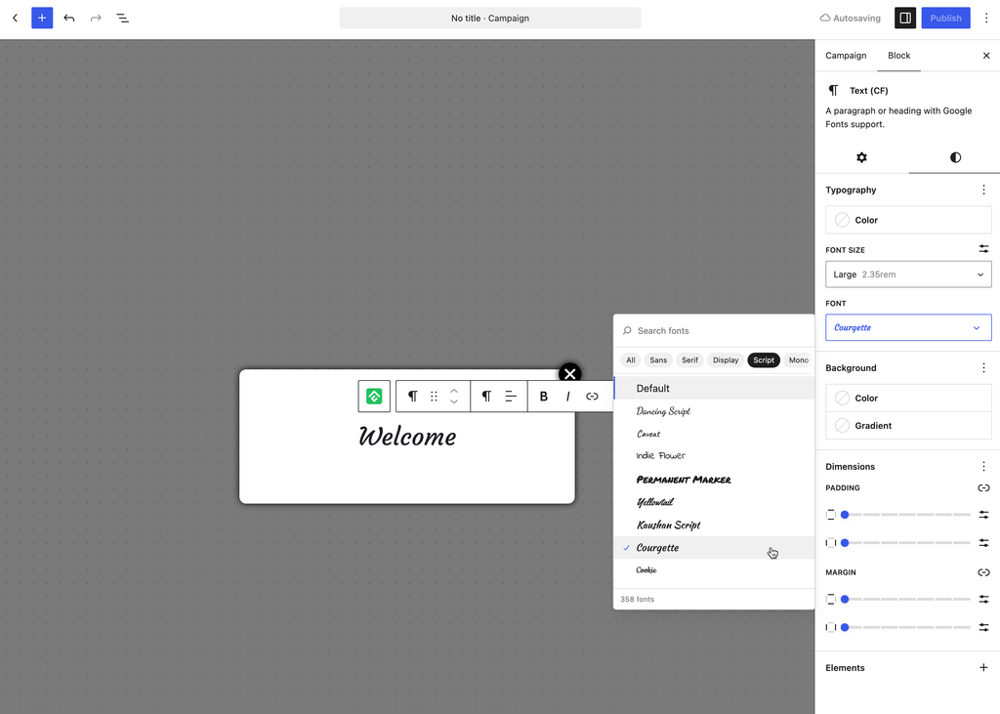The image size is (1000, 714).
Task: Toggle bold formatting
Action: [543, 397]
